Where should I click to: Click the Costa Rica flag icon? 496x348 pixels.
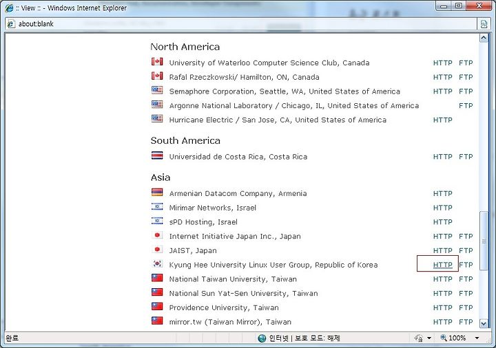tap(157, 155)
